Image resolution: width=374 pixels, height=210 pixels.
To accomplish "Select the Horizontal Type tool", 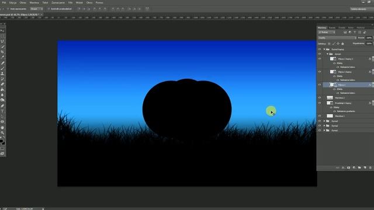I will [2, 111].
